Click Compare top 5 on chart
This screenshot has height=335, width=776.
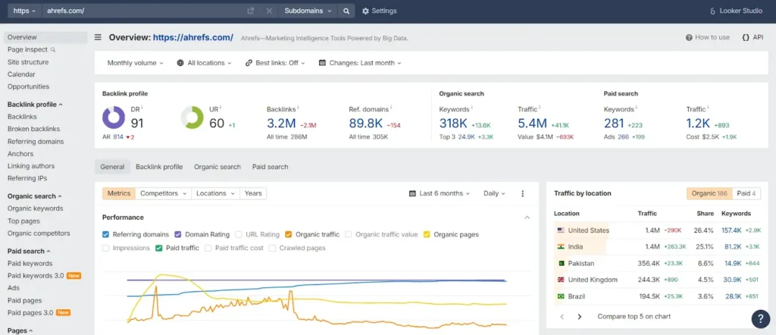pos(634,316)
